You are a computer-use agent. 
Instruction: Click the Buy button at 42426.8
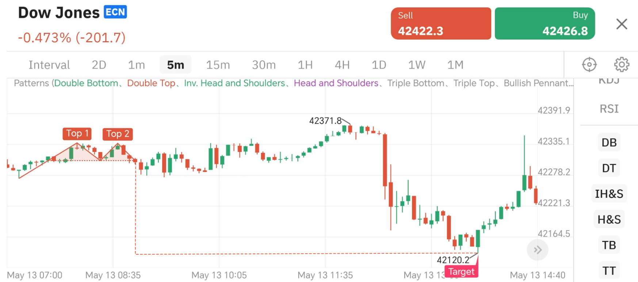click(545, 23)
